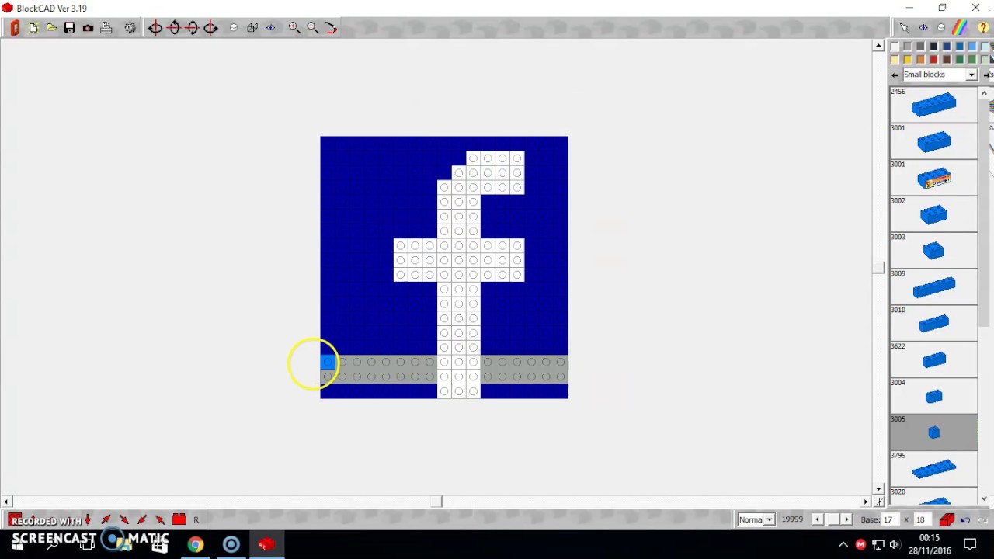Open help with the question mark icon
The height and width of the screenshot is (559, 994).
[x=983, y=28]
